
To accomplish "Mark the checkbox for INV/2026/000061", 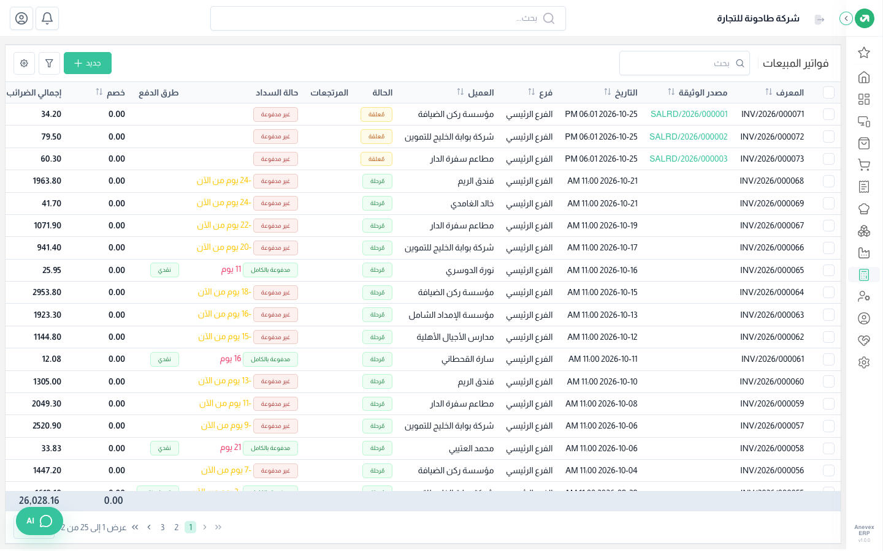I will [829, 359].
